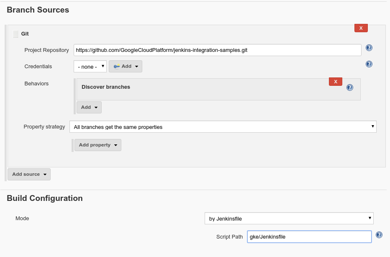Click the Add property button
The height and width of the screenshot is (257, 390).
(x=97, y=145)
